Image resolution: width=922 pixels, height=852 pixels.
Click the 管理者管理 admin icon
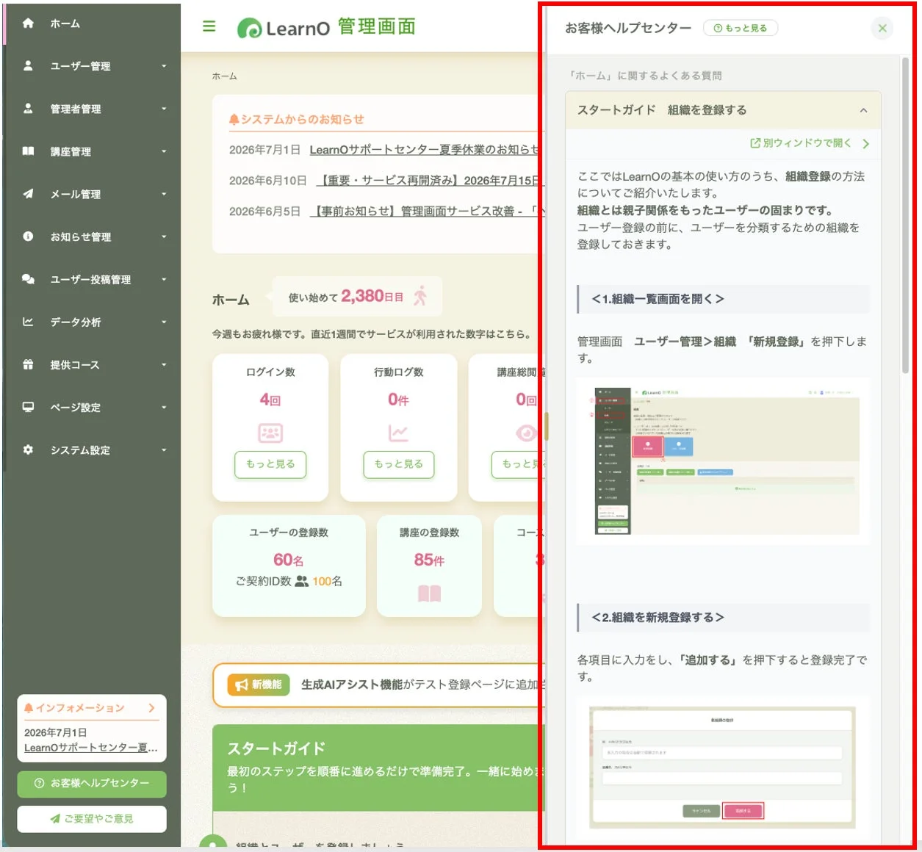click(x=28, y=108)
